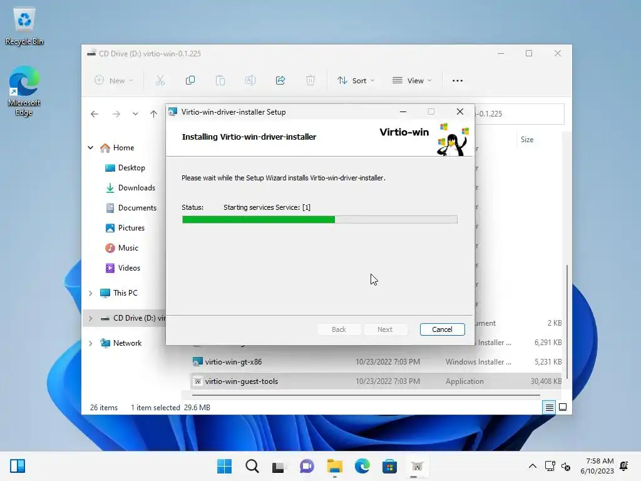
Task: Open Task View on taskbar
Action: tap(279, 466)
